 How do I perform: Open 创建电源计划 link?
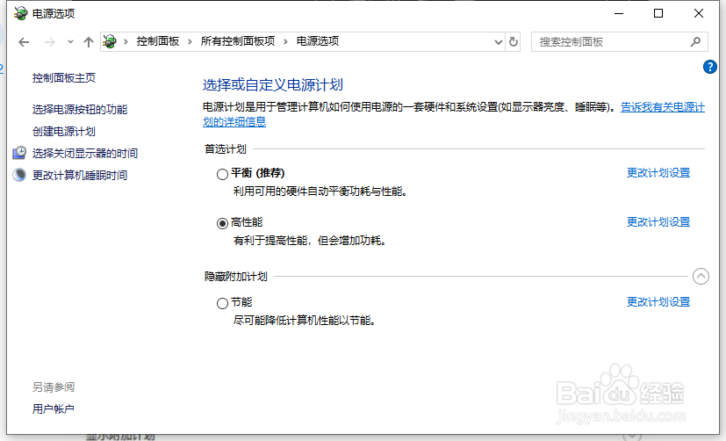coord(64,132)
